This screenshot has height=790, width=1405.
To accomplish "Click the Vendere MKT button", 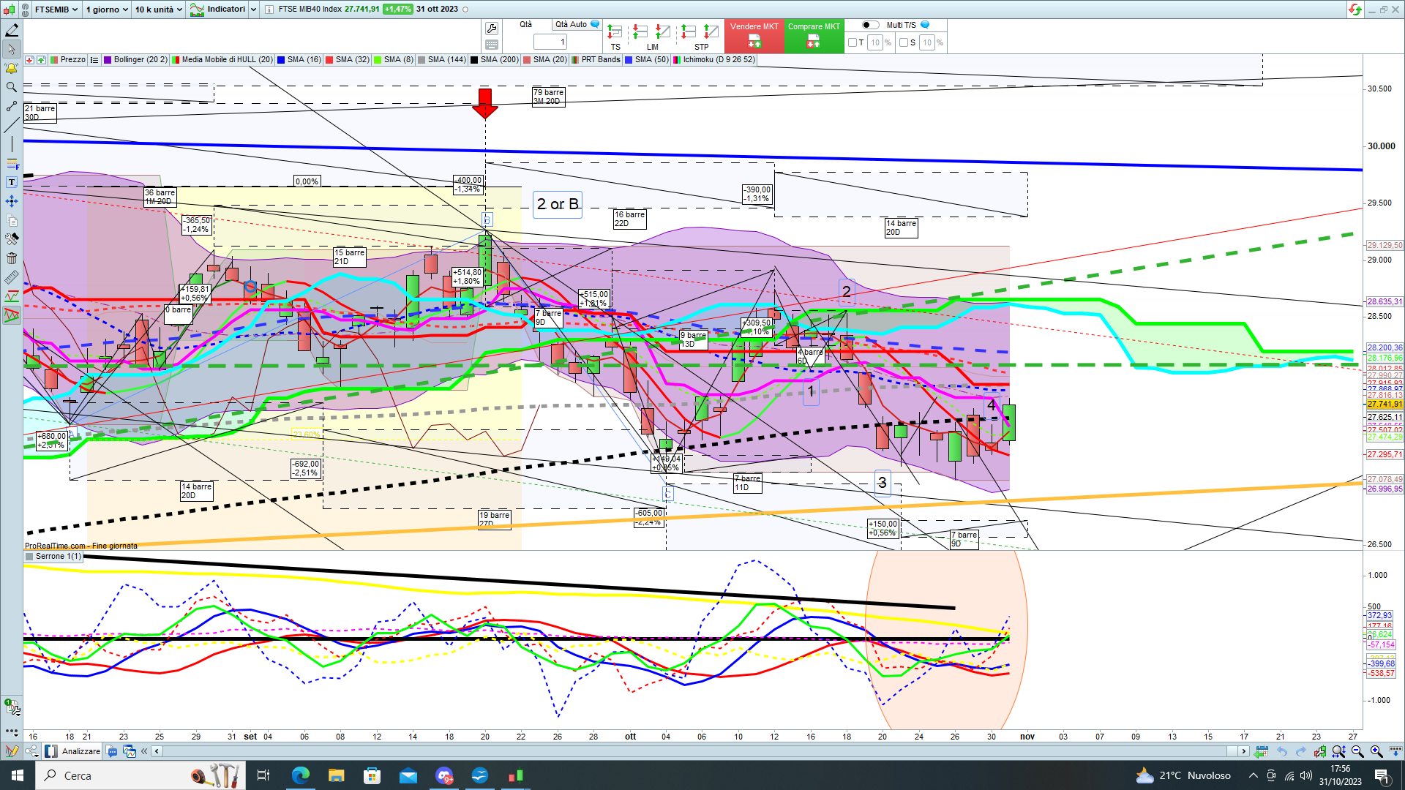I will [x=754, y=36].
